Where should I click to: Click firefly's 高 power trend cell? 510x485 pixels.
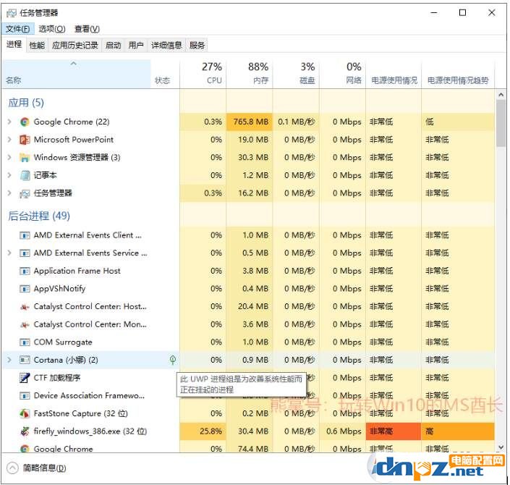pos(458,431)
